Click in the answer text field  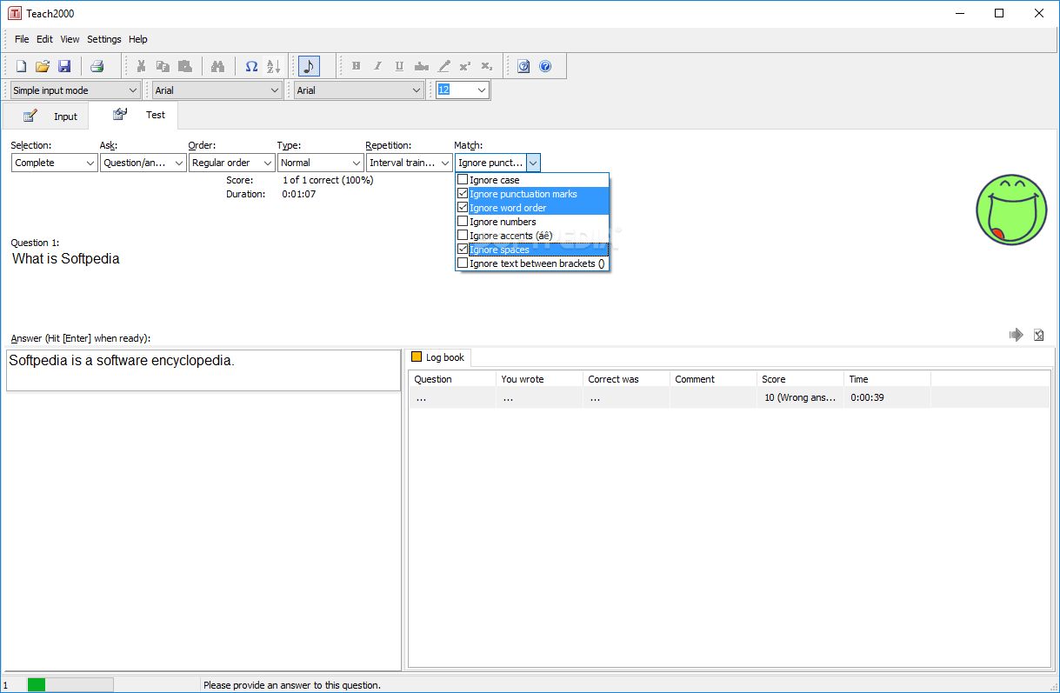pyautogui.click(x=203, y=370)
